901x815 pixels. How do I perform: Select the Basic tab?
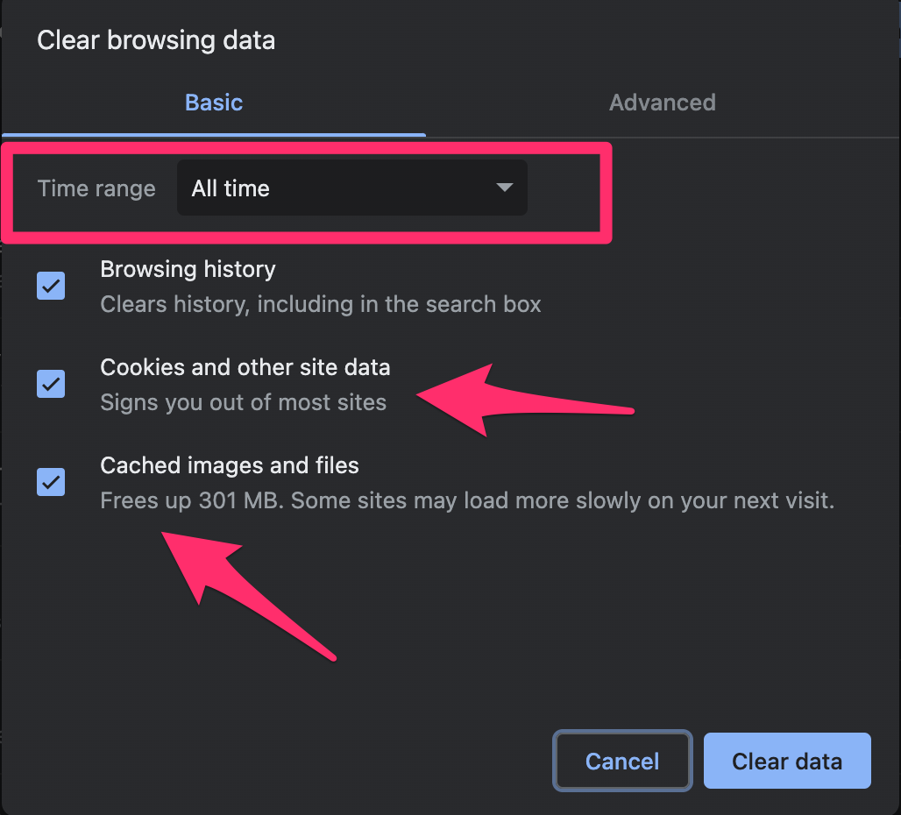[x=213, y=103]
